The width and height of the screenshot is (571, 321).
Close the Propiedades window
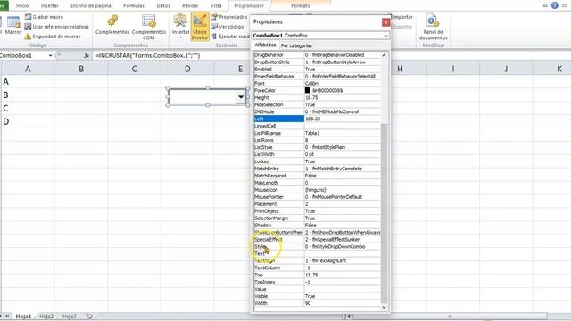coord(385,22)
